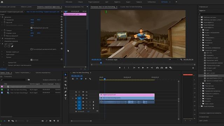The image size is (224, 126).
Task: Toggle V3 track output eye
Action: pos(86,92)
